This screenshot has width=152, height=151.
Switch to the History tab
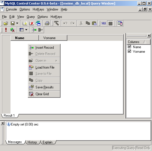click(32, 142)
